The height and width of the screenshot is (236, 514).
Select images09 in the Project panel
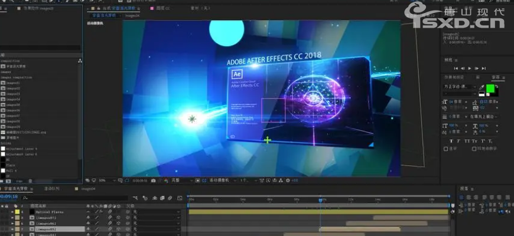click(x=13, y=127)
